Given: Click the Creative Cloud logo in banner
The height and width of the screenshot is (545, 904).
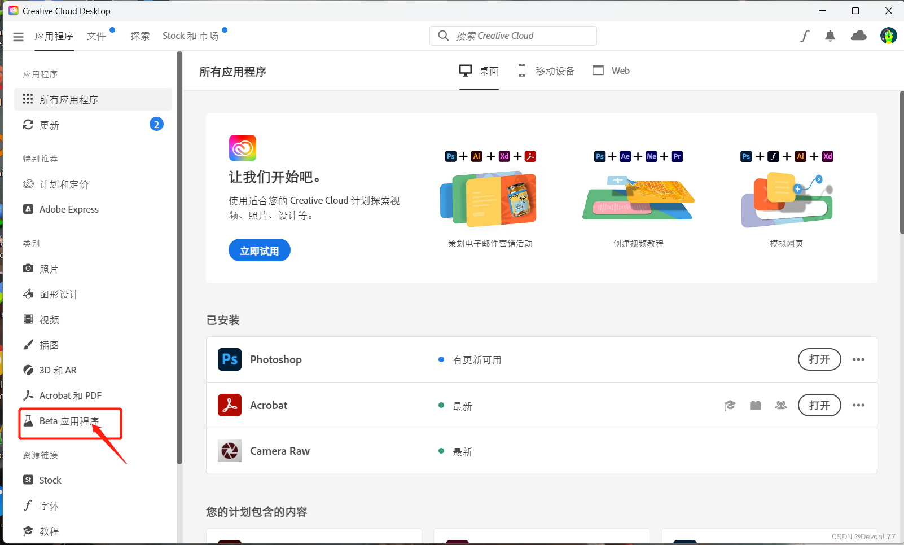Looking at the screenshot, I should 243,148.
